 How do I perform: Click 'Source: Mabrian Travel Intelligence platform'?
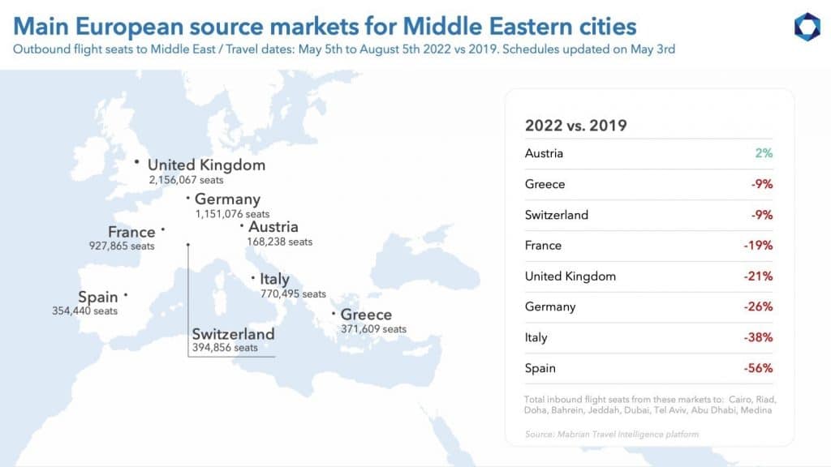pyautogui.click(x=612, y=435)
